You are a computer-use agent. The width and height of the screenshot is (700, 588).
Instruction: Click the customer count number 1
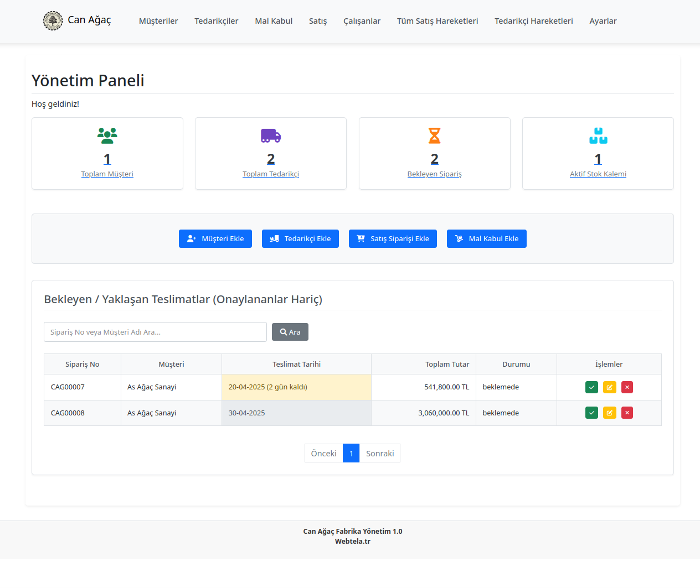pos(107,159)
